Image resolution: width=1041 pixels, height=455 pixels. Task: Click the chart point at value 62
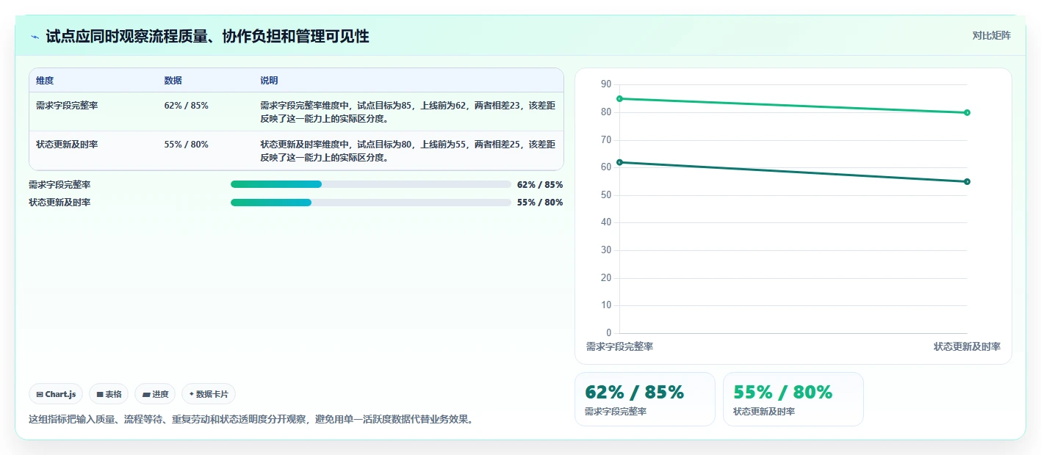pos(619,162)
